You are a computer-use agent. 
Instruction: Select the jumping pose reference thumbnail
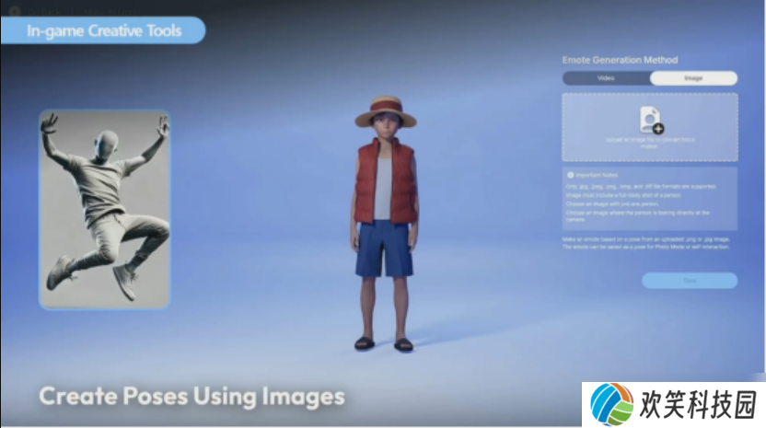pyautogui.click(x=105, y=210)
